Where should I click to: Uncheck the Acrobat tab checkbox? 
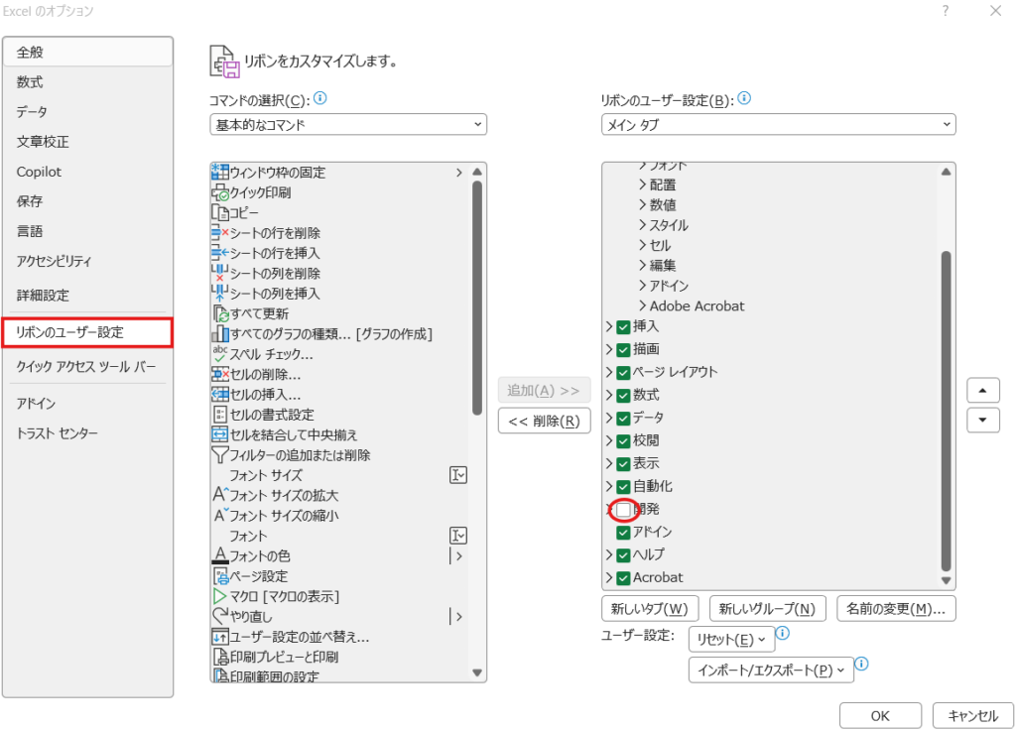[623, 578]
